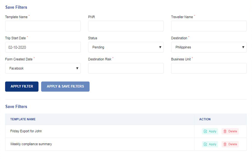
Task: Apply the Friday Export for John template
Action: pos(210,131)
